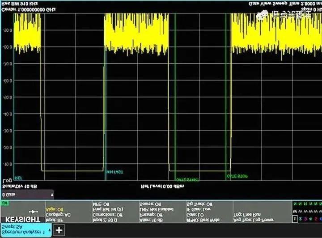Expand the Spectrum Analyzer 1 tab arrow

50,230
